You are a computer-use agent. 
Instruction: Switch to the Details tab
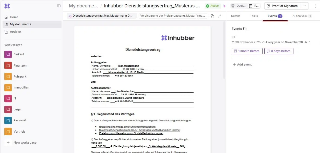click(235, 16)
